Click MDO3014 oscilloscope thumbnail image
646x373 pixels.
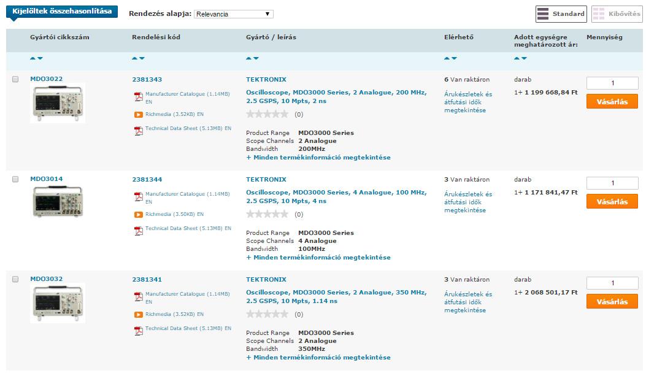[x=58, y=202]
